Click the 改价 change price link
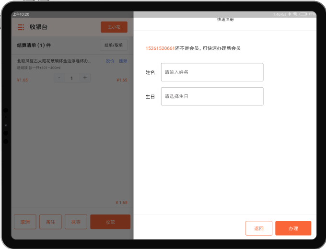Image resolution: width=326 pixels, height=249 pixels. tap(110, 61)
